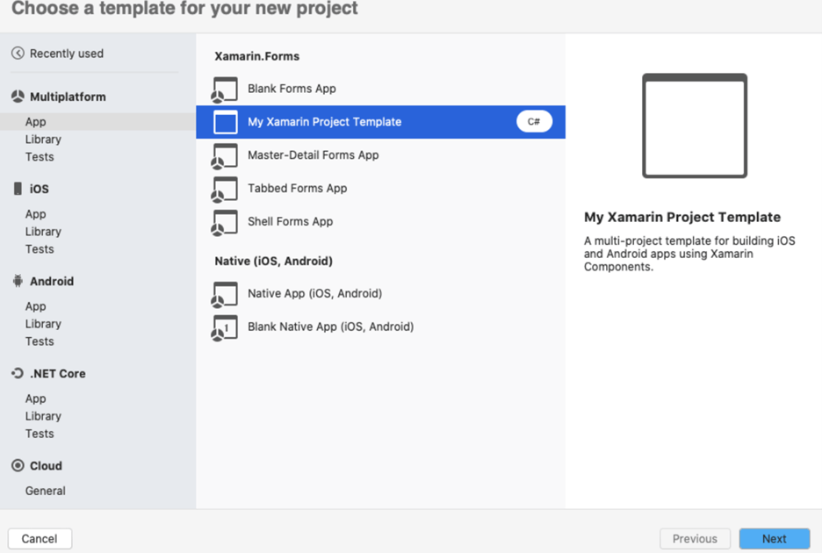Click the Recently used clock icon
Viewport: 822px width, 553px height.
(x=18, y=54)
